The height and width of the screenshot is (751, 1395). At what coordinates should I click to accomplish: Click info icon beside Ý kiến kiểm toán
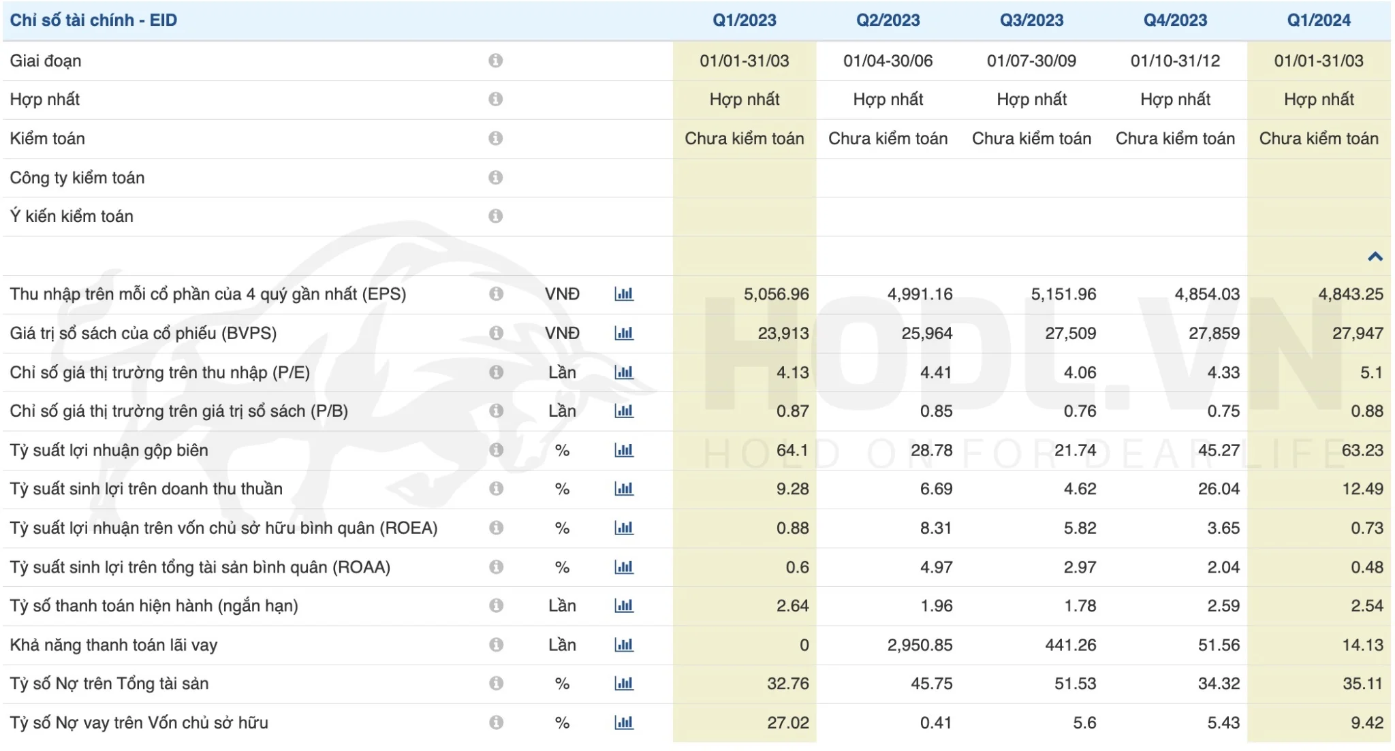pyautogui.click(x=496, y=216)
